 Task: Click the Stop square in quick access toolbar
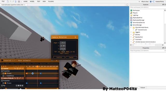coord(19,2)
